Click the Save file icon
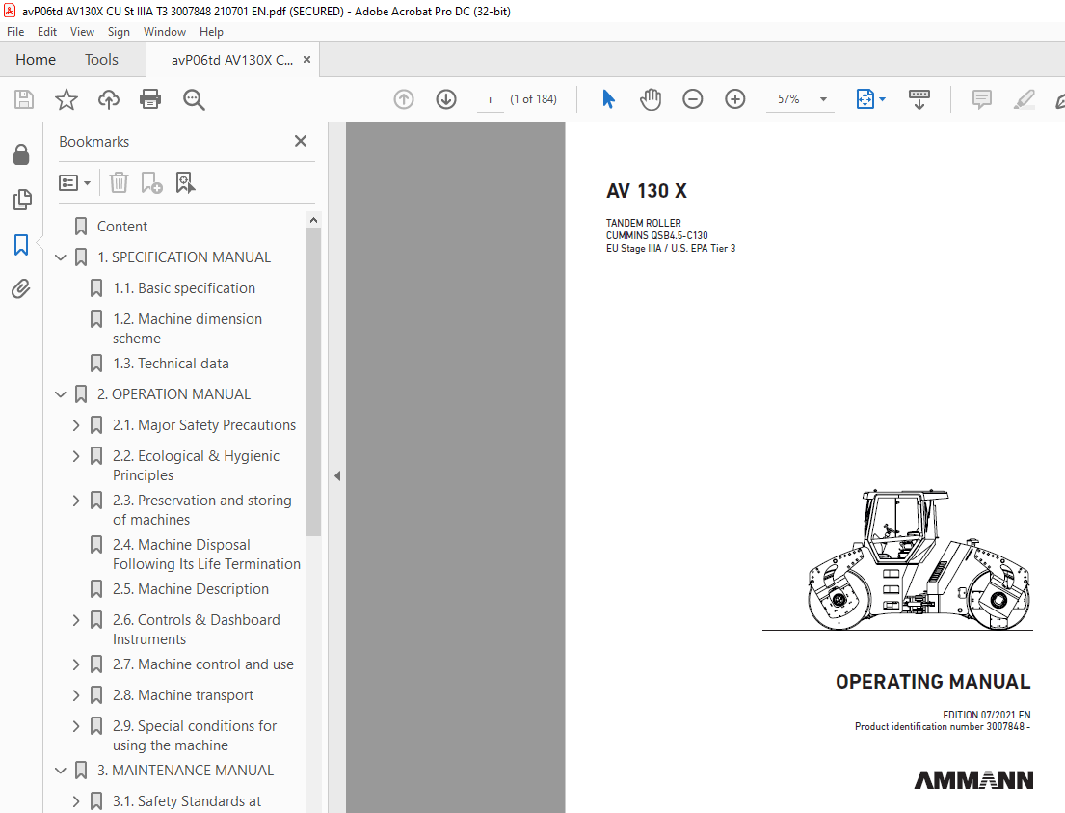 pos(24,99)
